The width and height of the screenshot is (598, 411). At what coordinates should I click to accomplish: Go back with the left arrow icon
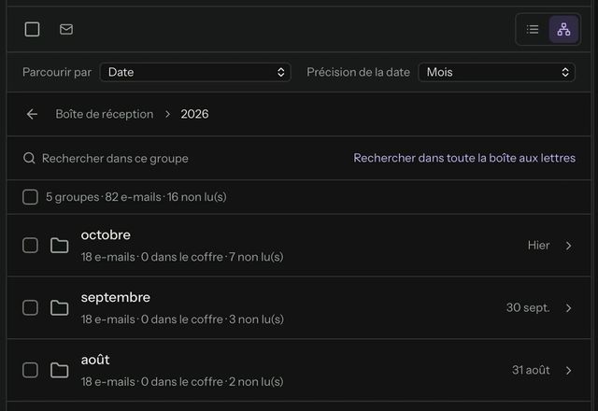click(x=32, y=114)
